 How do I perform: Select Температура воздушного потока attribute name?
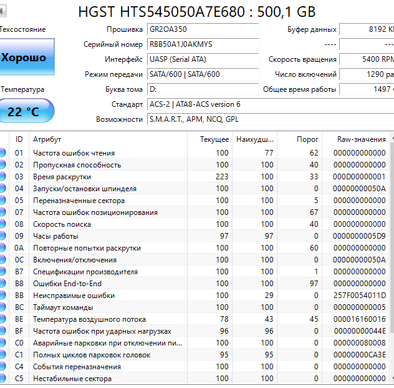pos(89,319)
